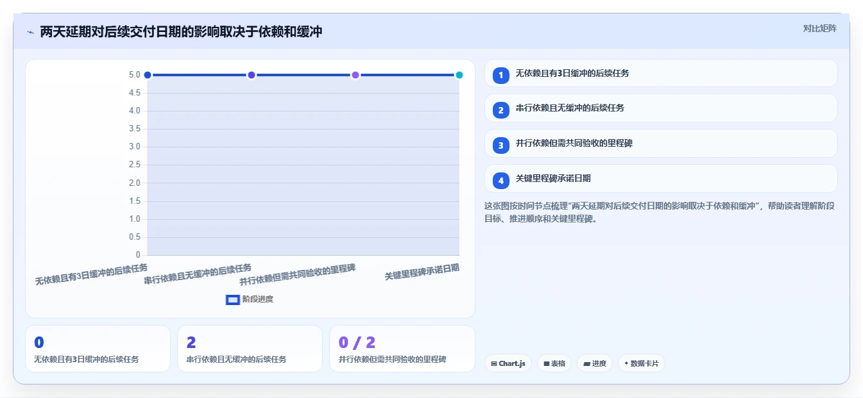Open the 关键里程碑承诺日期 list item
The width and height of the screenshot is (863, 398).
[661, 178]
